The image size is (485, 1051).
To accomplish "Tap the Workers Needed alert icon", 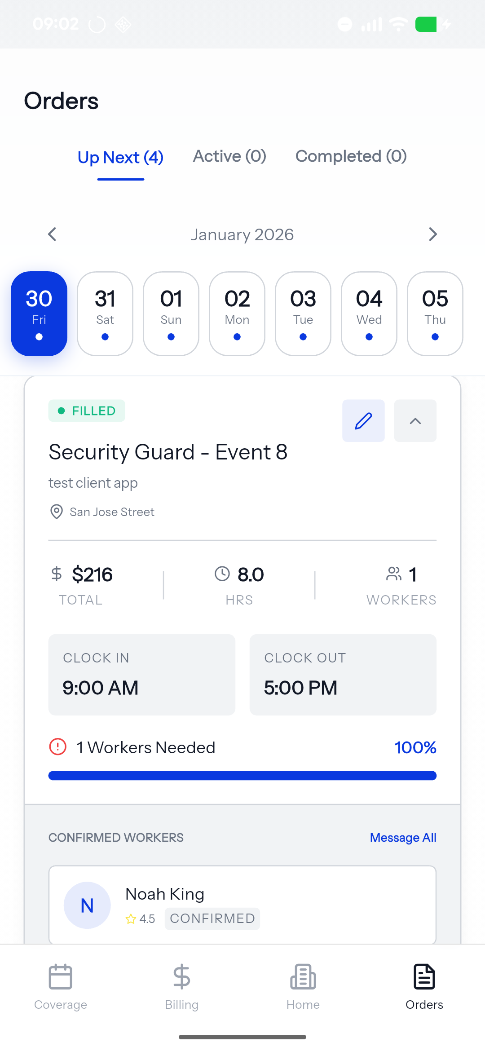I will coord(57,747).
